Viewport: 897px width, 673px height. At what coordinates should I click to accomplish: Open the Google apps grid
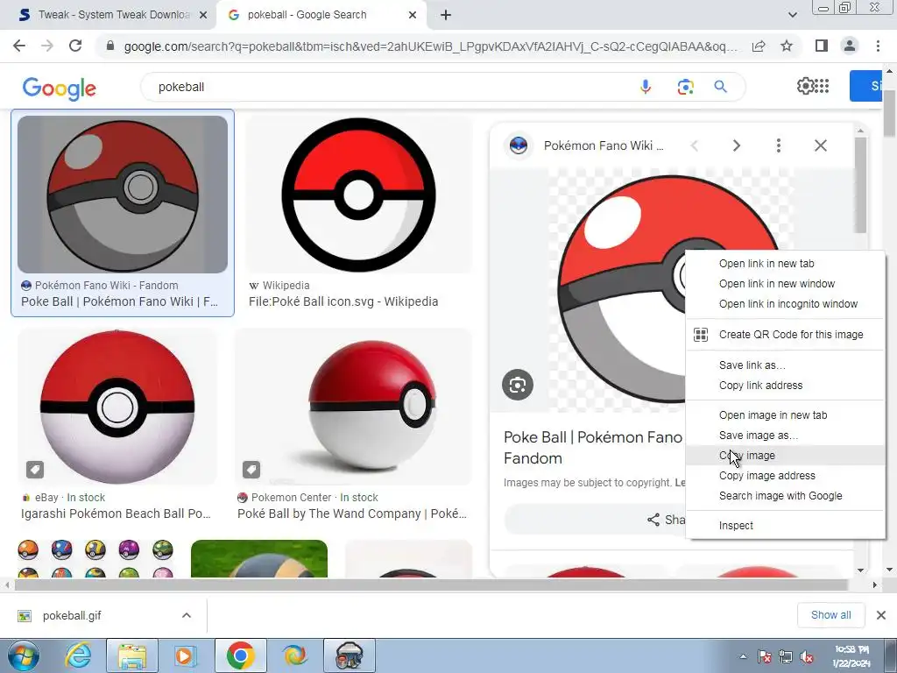(822, 87)
